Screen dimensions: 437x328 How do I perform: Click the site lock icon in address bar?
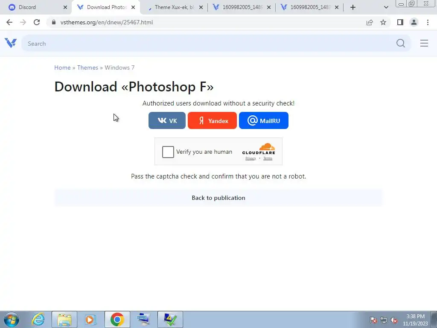[53, 22]
